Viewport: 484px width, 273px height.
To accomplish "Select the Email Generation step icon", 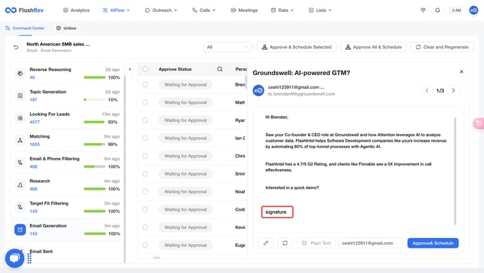I will click(x=20, y=229).
